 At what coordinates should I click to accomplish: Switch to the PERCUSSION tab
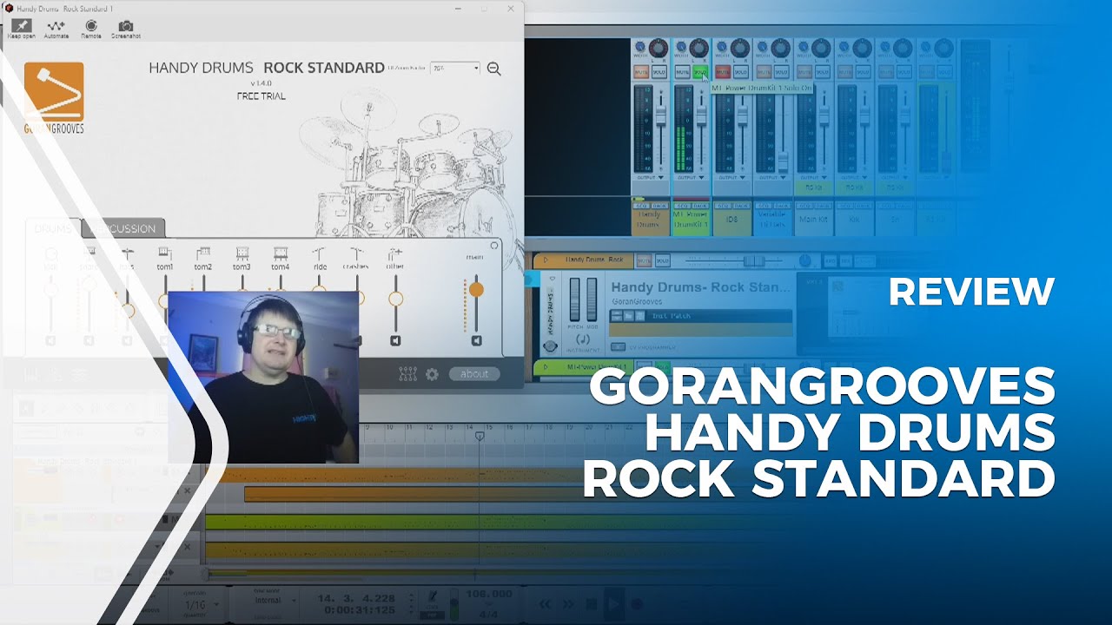tap(122, 229)
